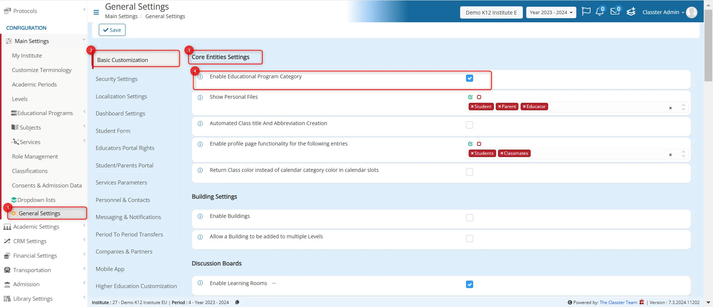Viewport: 713px width, 307px height.
Task: Clear all tags in Show Personal Files field
Action: coord(670,108)
